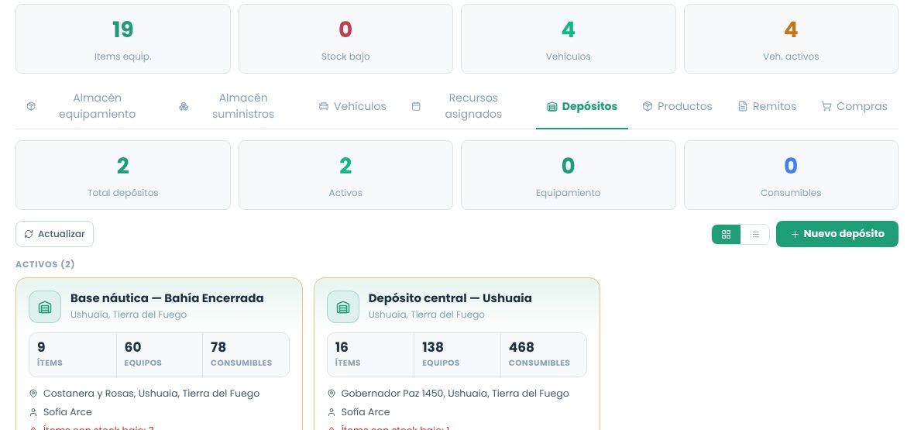This screenshot has height=430, width=914.
Task: Click 9 ÍTEMS on Base náutica card
Action: click(x=73, y=355)
